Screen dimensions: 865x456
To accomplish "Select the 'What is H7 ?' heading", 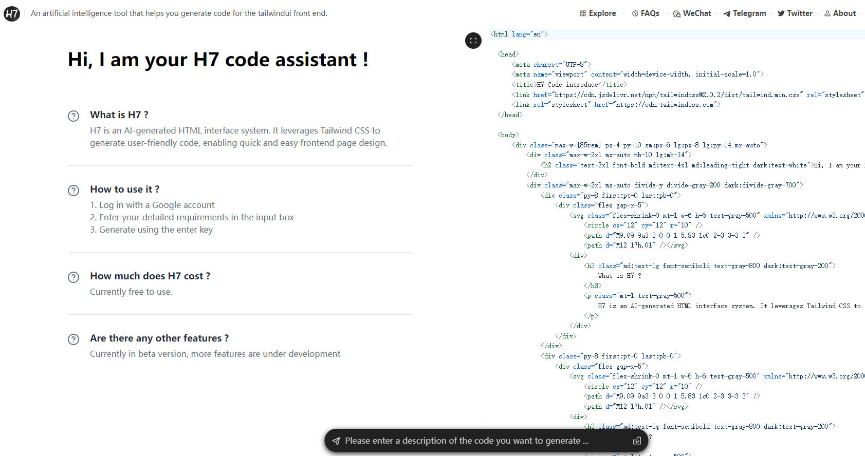I will point(119,115).
